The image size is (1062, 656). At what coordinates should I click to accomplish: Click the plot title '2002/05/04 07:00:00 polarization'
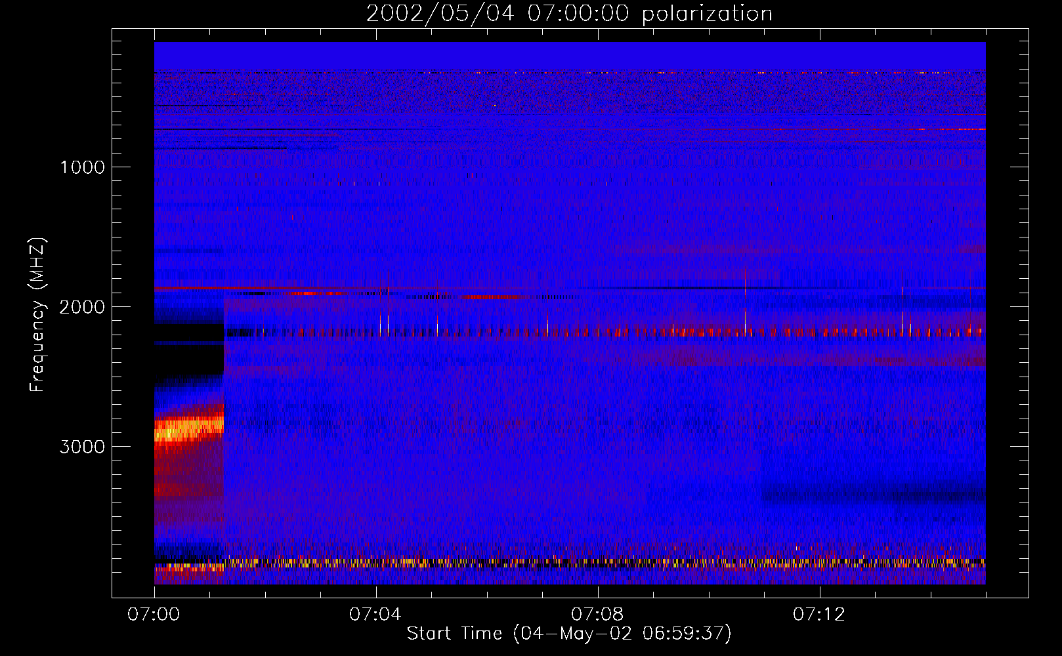[569, 13]
